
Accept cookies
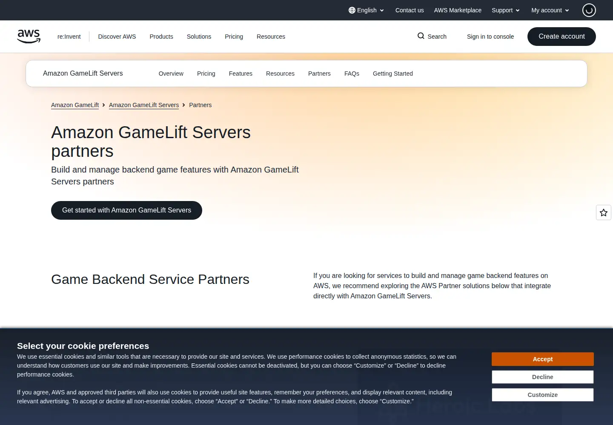(543, 359)
